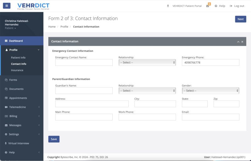Viewport: 251px width, 161px height.
Task: Click the Log out link text
Action: tap(239, 6)
